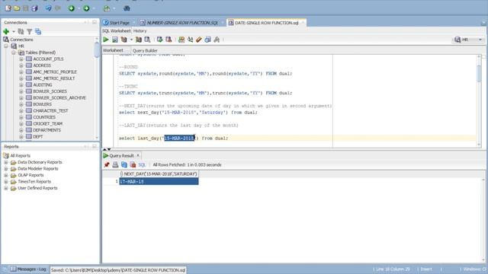Switch to NUMBER-SINGLE ROW FUNCTION.SQL tab
The image size is (488, 274).
[x=181, y=23]
